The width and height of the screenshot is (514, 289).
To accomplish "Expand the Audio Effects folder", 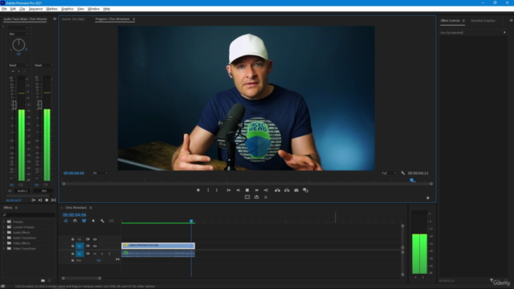I will [x=4, y=233].
